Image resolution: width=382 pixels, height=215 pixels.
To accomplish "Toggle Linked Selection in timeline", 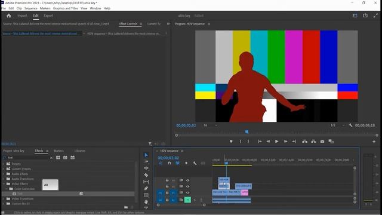I will point(178,163).
